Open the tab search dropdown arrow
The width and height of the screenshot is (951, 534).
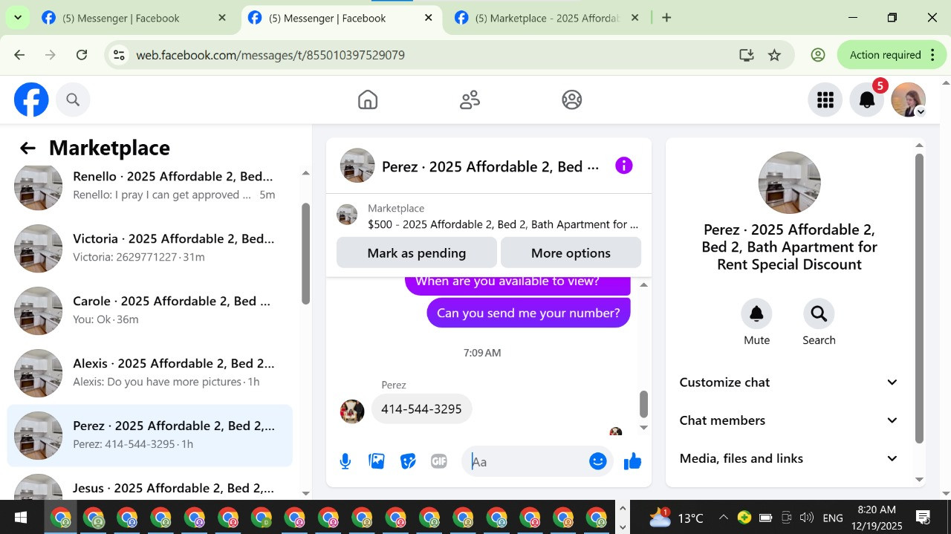[x=17, y=17]
